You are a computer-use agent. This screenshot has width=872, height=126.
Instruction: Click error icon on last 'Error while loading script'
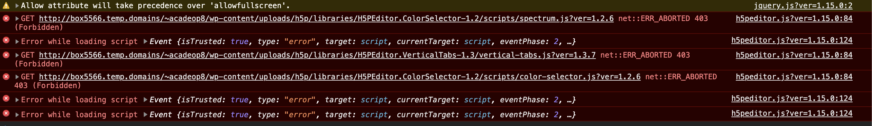point(6,113)
